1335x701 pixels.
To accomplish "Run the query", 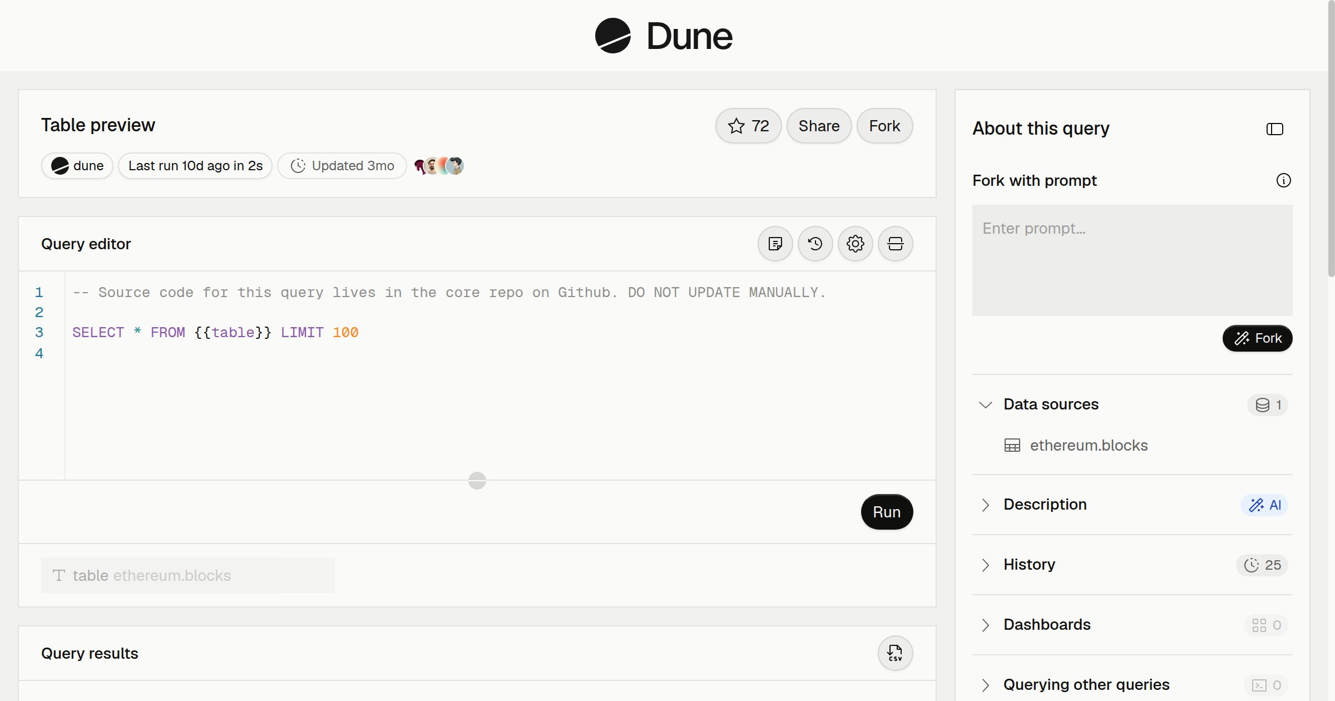I will (887, 512).
